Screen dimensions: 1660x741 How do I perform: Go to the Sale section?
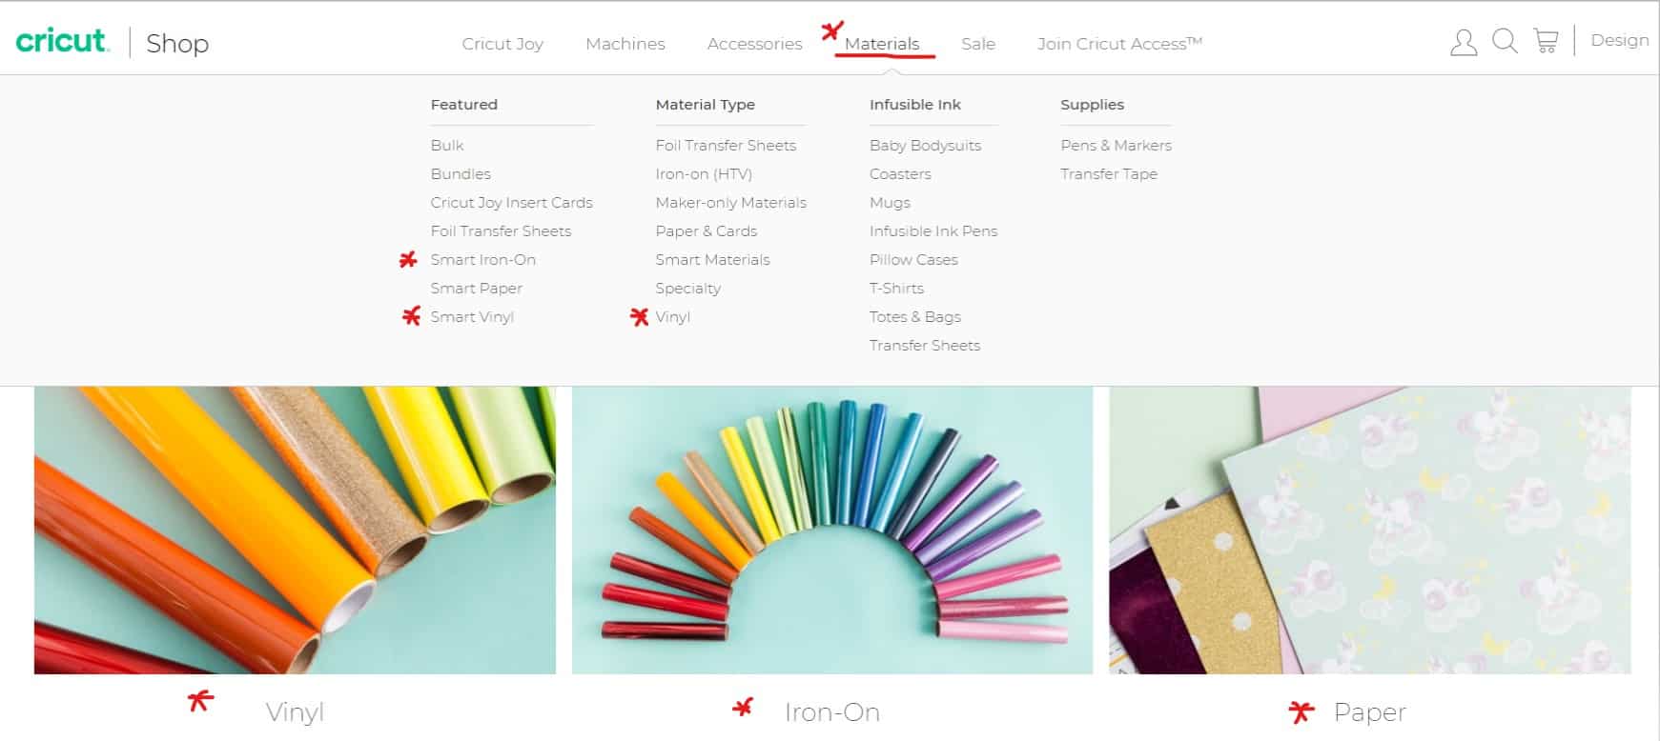click(978, 44)
